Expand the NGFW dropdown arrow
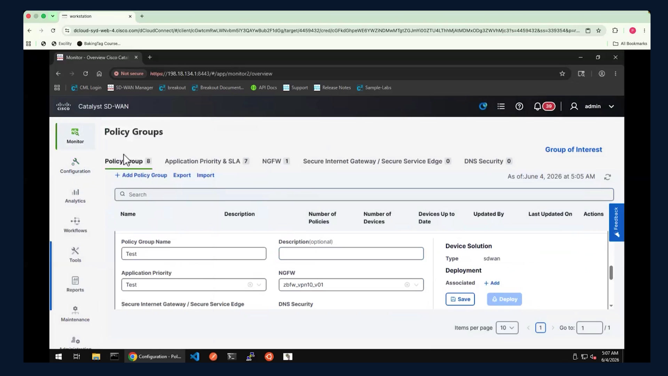Screen dimensions: 668x376 (x=416, y=285)
